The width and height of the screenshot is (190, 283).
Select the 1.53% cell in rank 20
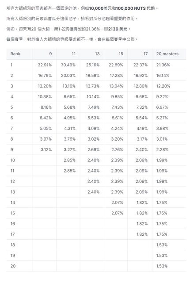click(x=162, y=266)
